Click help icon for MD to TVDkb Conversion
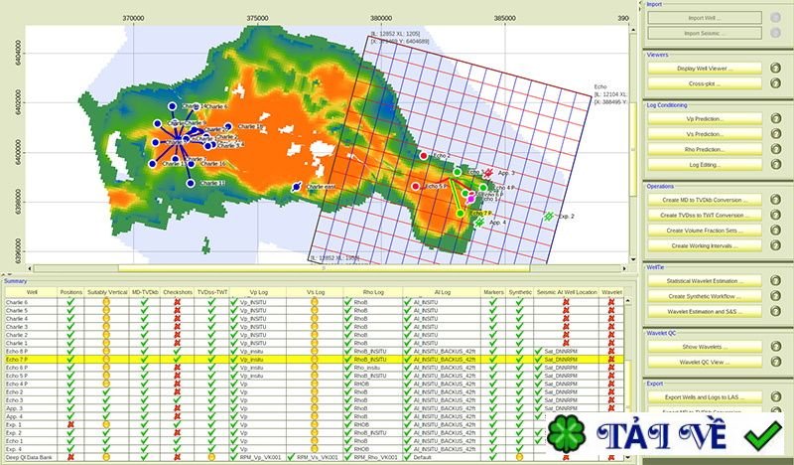The width and height of the screenshot is (794, 465). tap(775, 200)
